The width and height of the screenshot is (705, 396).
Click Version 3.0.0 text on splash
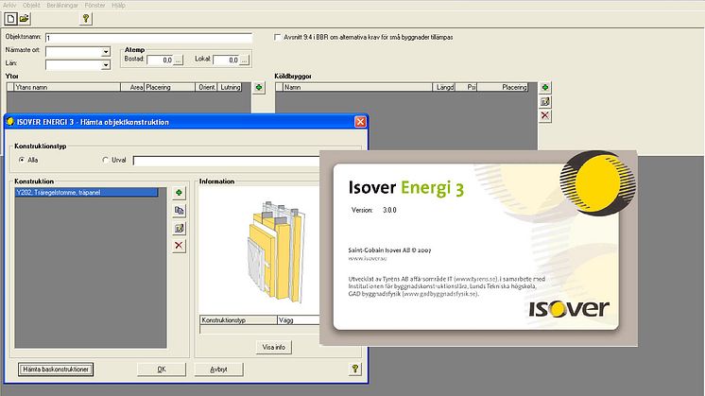(373, 210)
